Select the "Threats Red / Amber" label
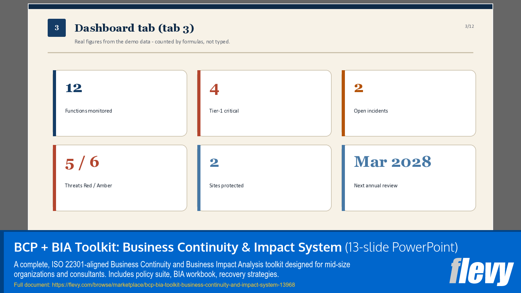This screenshot has height=293, width=521. pyautogui.click(x=88, y=186)
